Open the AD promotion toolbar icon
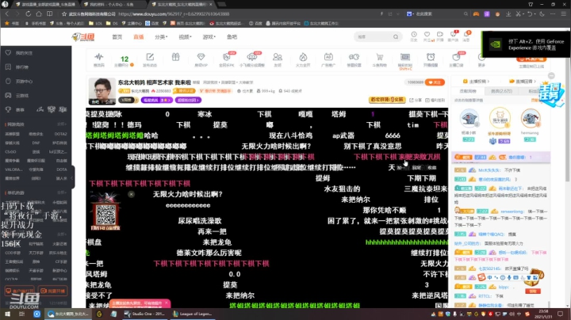The height and width of the screenshot is (320, 571). tap(328, 59)
